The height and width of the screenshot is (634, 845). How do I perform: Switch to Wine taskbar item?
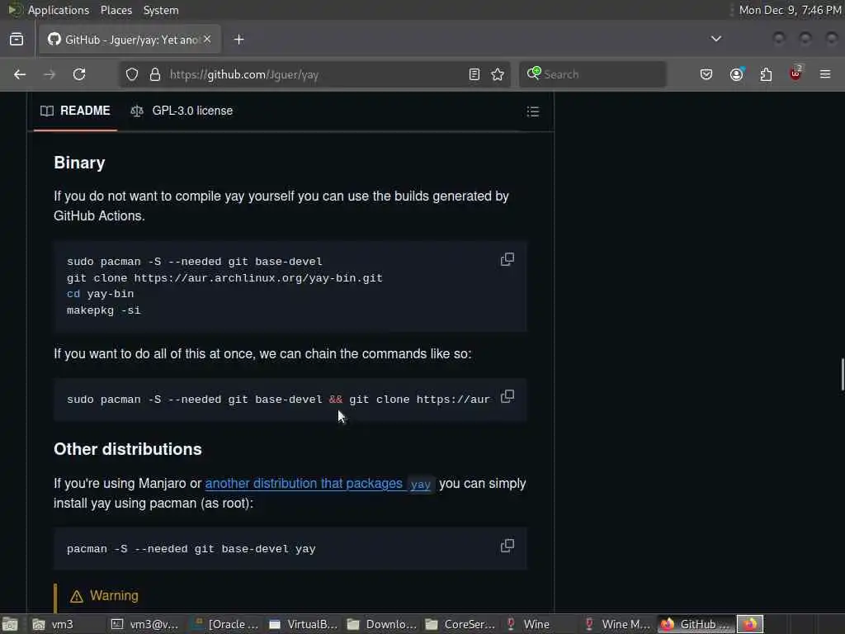[540, 624]
